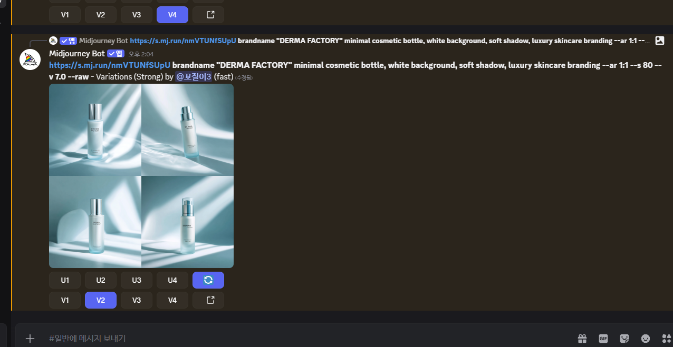Click the large Midjourney Bot sailboat avatar
Screen dimensions: 673x347
point(30,60)
